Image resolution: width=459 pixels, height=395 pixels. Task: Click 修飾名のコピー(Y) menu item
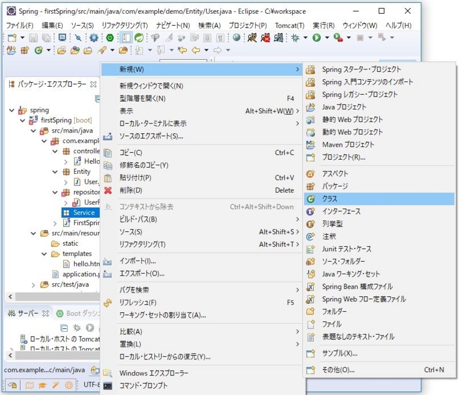(201, 165)
